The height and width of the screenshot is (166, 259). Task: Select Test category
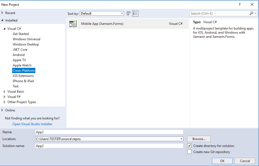15,86
